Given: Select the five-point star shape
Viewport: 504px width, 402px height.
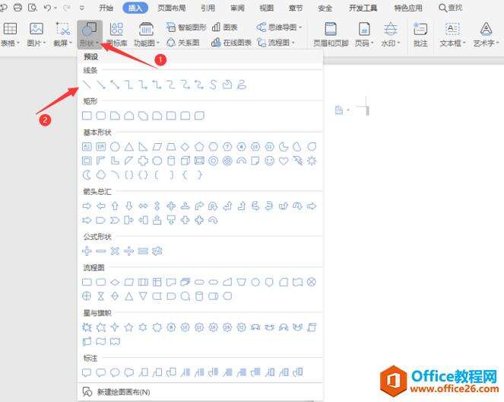Looking at the screenshot, I should [x=129, y=327].
